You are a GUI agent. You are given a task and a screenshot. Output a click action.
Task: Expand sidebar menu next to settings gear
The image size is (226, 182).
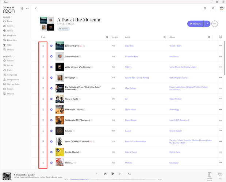click(28, 8)
